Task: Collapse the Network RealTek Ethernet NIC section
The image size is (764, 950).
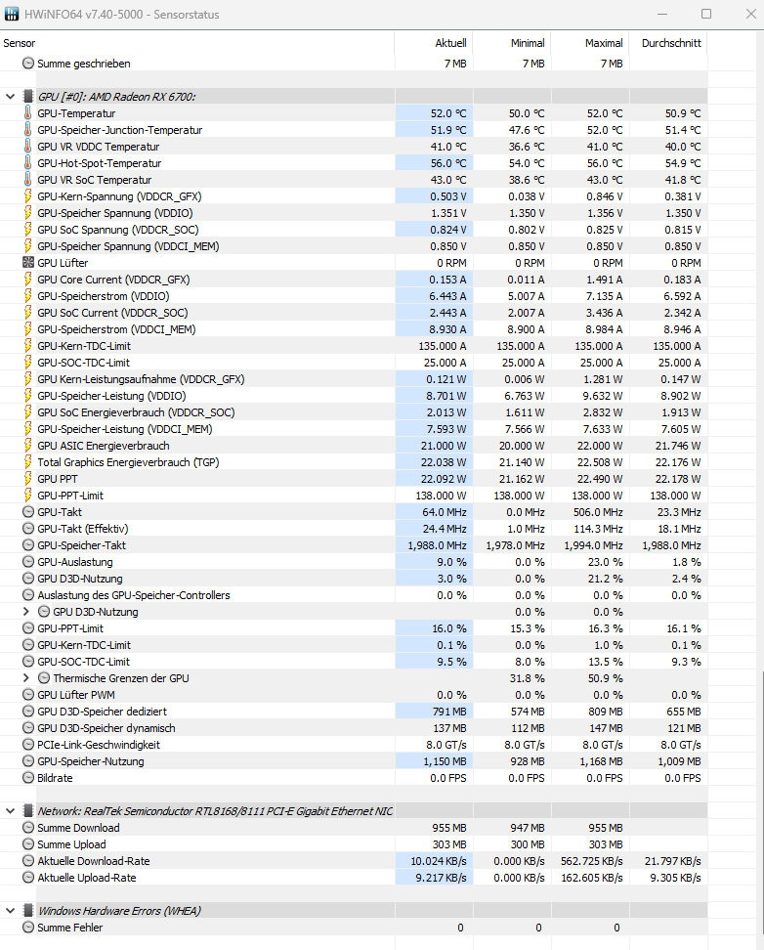Action: [x=11, y=810]
